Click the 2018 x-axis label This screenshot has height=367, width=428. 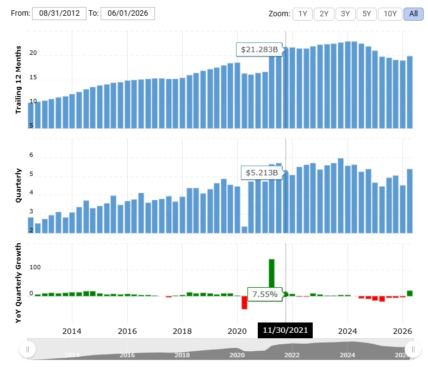(182, 331)
